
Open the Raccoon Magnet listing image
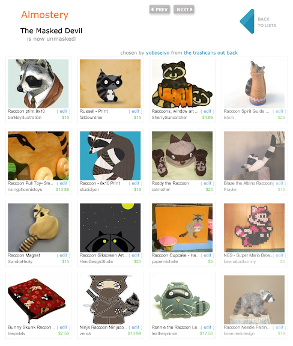[38, 228]
